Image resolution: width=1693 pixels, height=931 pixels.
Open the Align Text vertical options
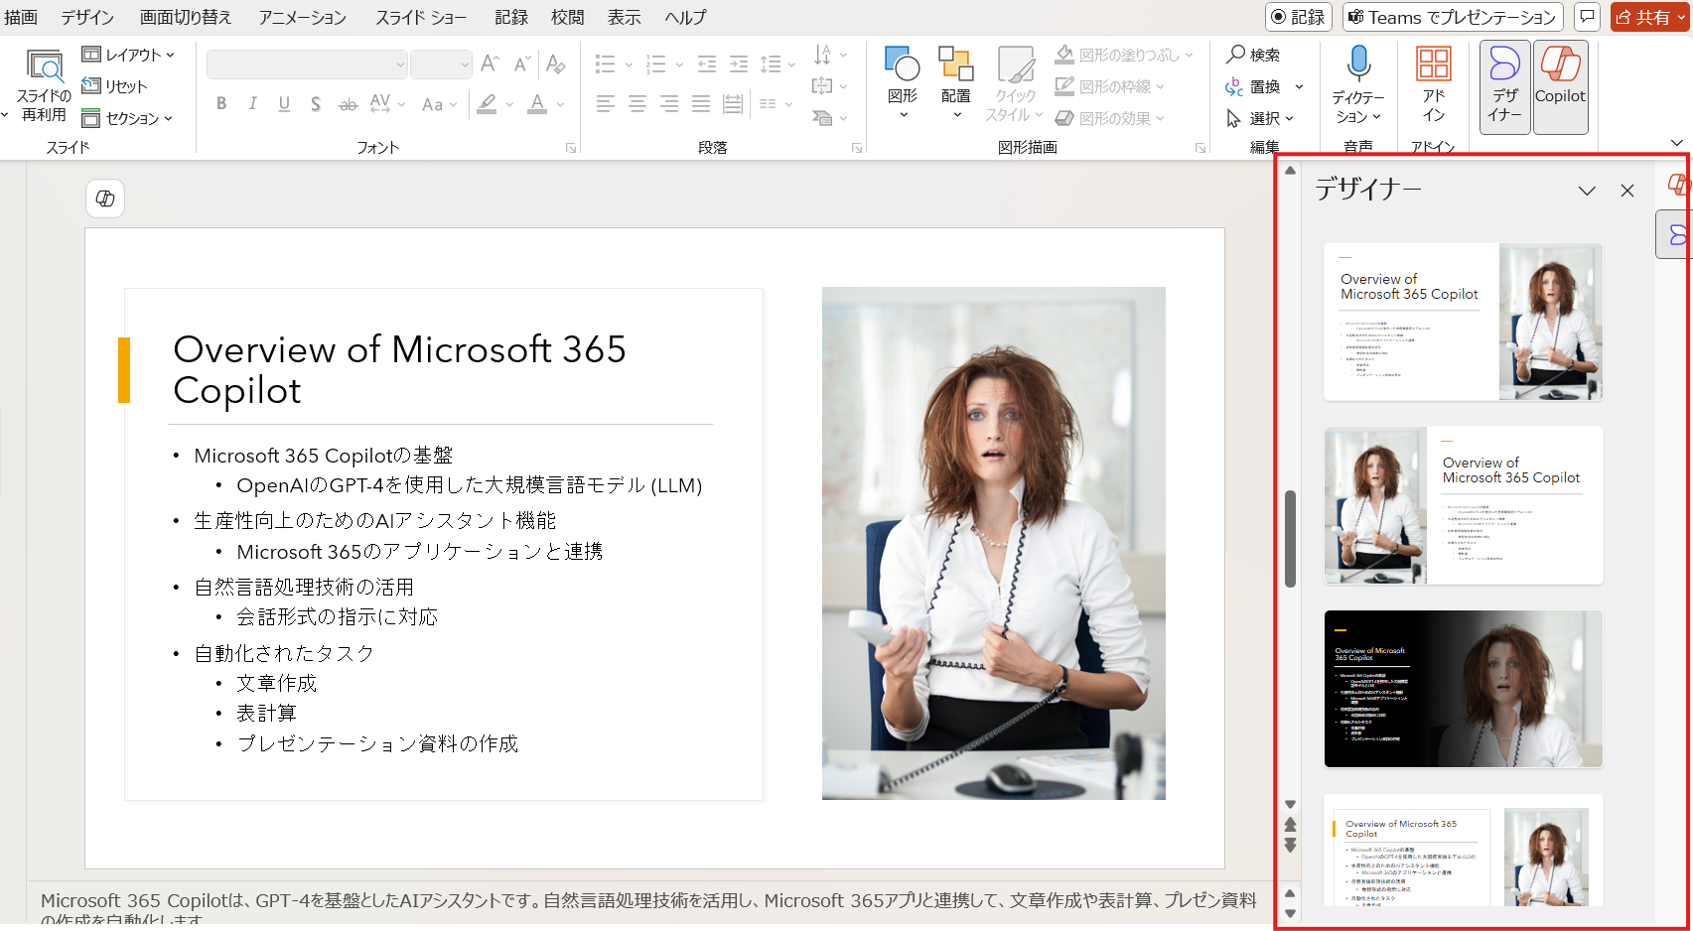(x=829, y=86)
